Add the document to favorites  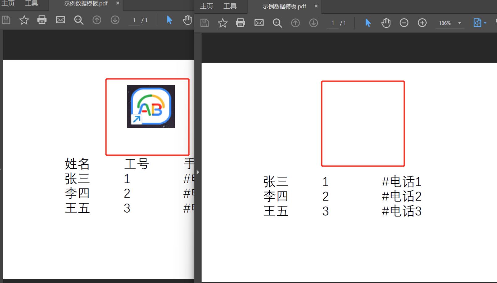click(222, 23)
